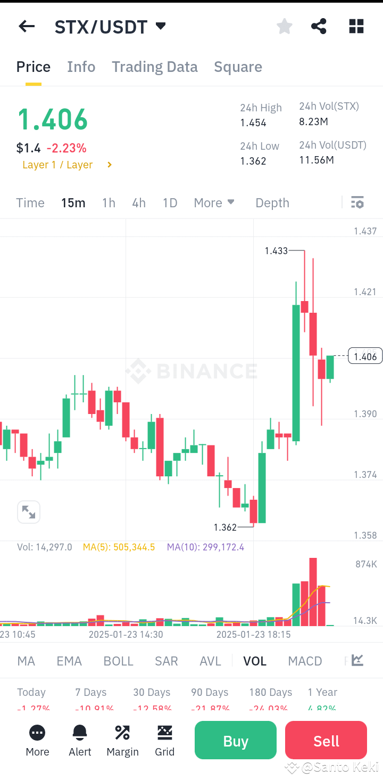383x779 pixels.
Task: Expand the Layer 1 category chevron
Action: [x=109, y=165]
